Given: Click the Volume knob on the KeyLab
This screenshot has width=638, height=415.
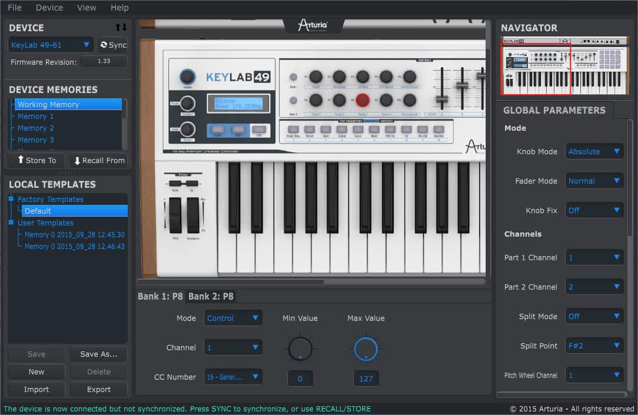Looking at the screenshot, I should (x=187, y=76).
